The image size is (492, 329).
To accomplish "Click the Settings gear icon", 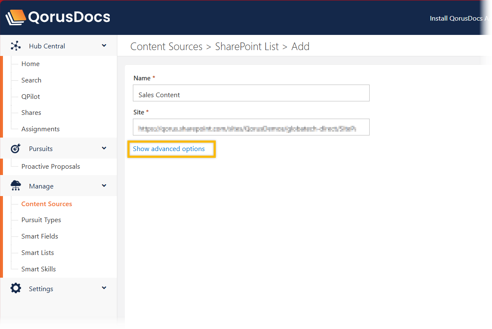I will click(16, 289).
